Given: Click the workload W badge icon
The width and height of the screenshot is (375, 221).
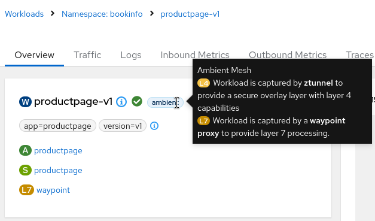Looking at the screenshot, I should pyautogui.click(x=25, y=102).
